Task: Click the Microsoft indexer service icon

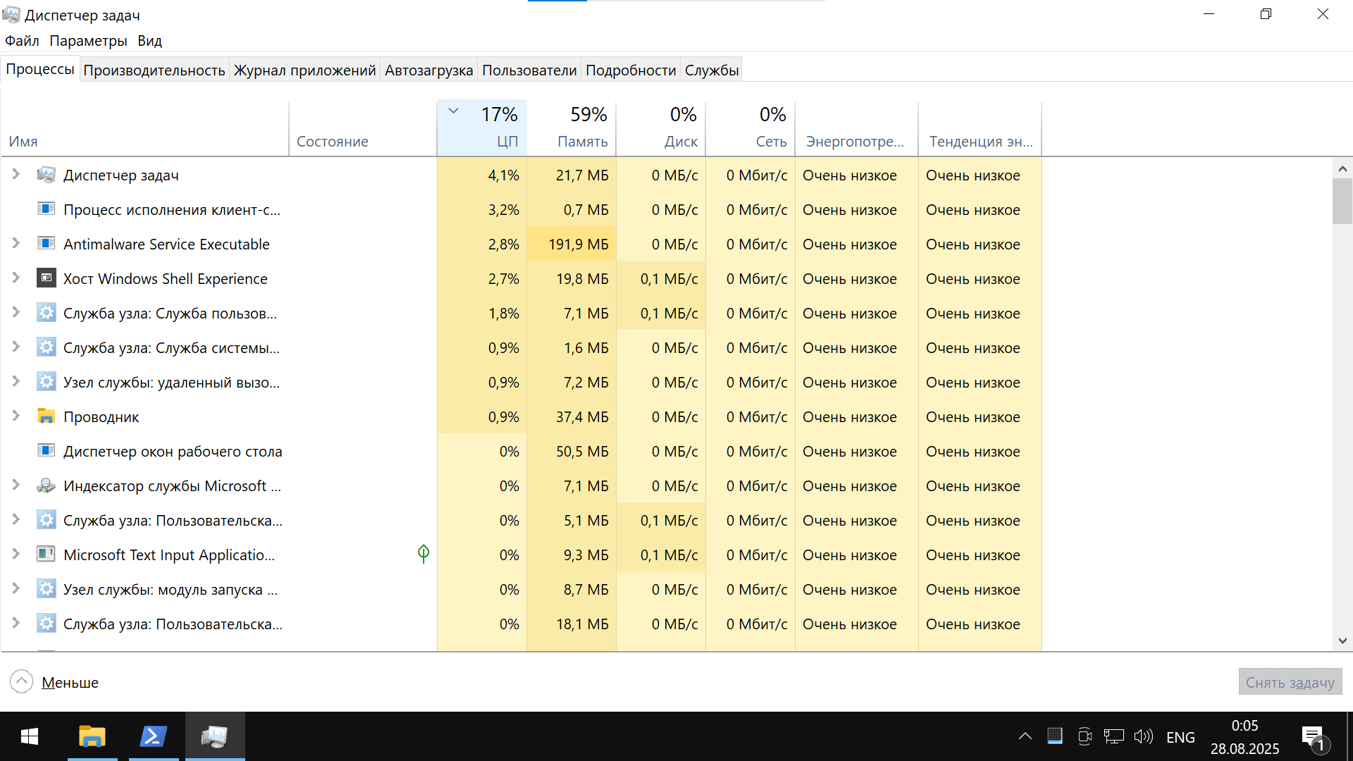Action: (x=46, y=485)
